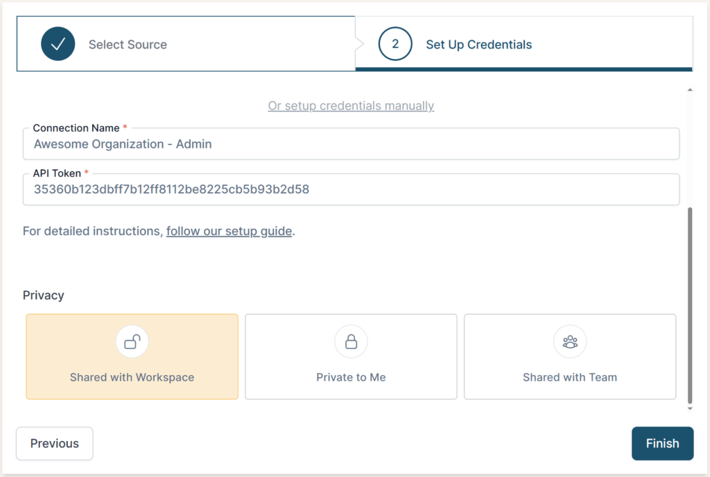Click the Previous button

[x=54, y=443]
